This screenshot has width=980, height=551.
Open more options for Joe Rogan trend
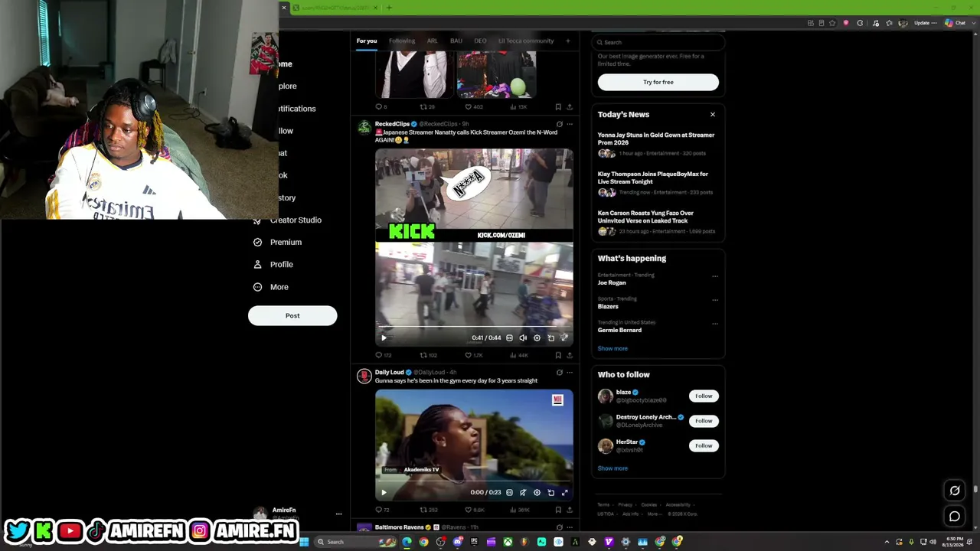point(715,276)
